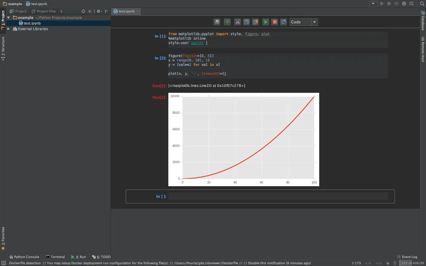Copy the selected notebook cell
Screen dimensions: 426x266
(x=246, y=22)
